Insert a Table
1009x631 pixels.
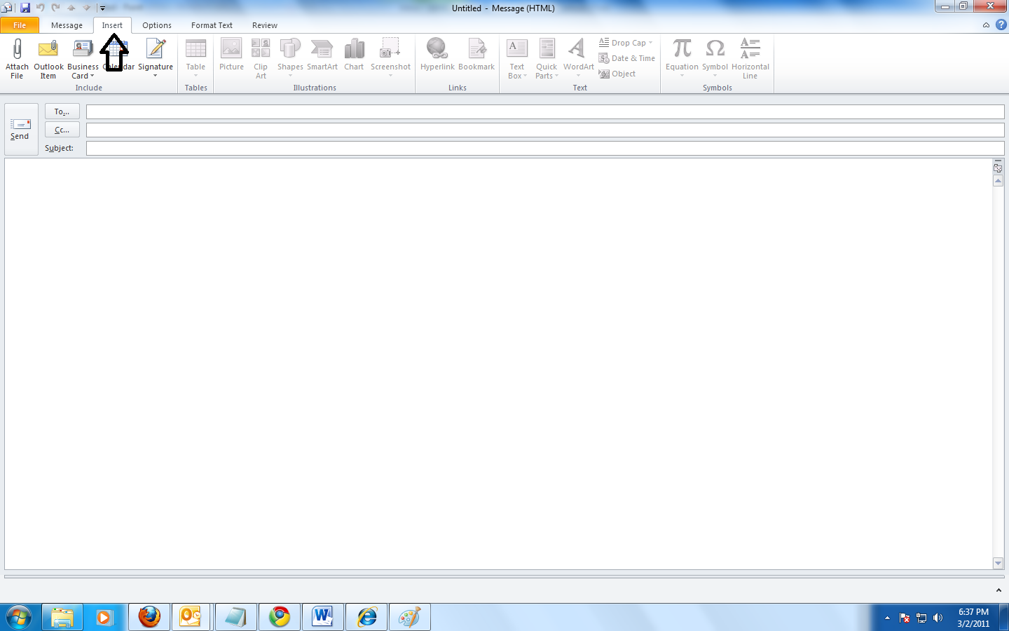[x=195, y=59]
